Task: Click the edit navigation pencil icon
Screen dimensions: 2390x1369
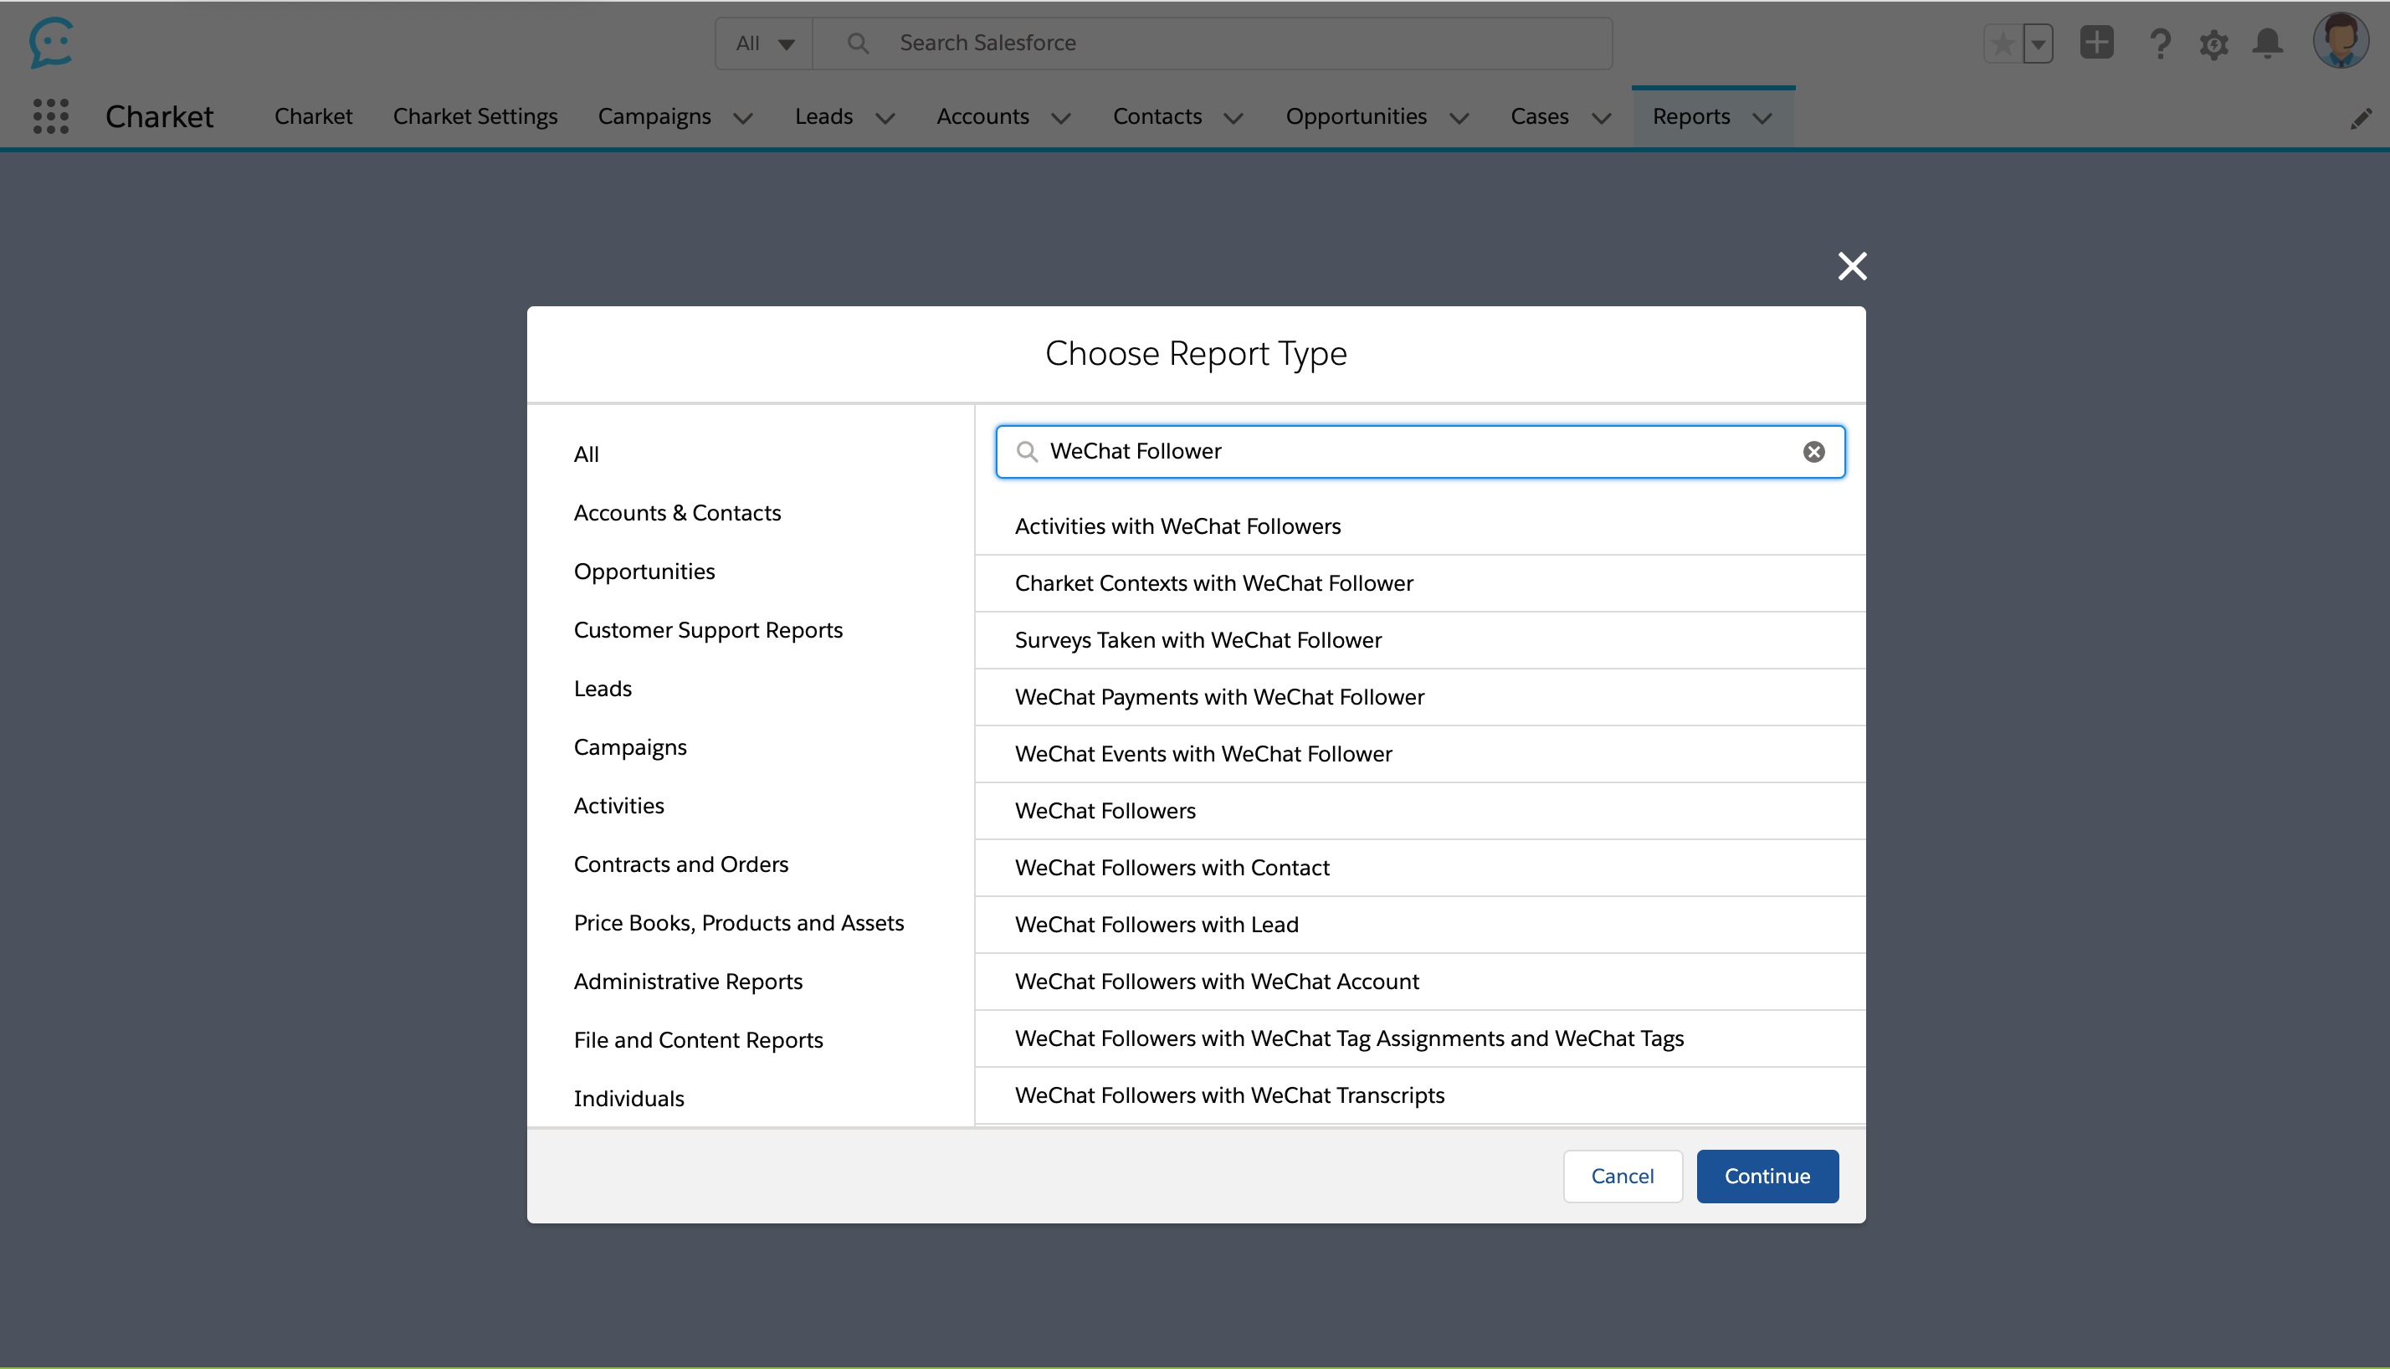Action: click(2361, 117)
